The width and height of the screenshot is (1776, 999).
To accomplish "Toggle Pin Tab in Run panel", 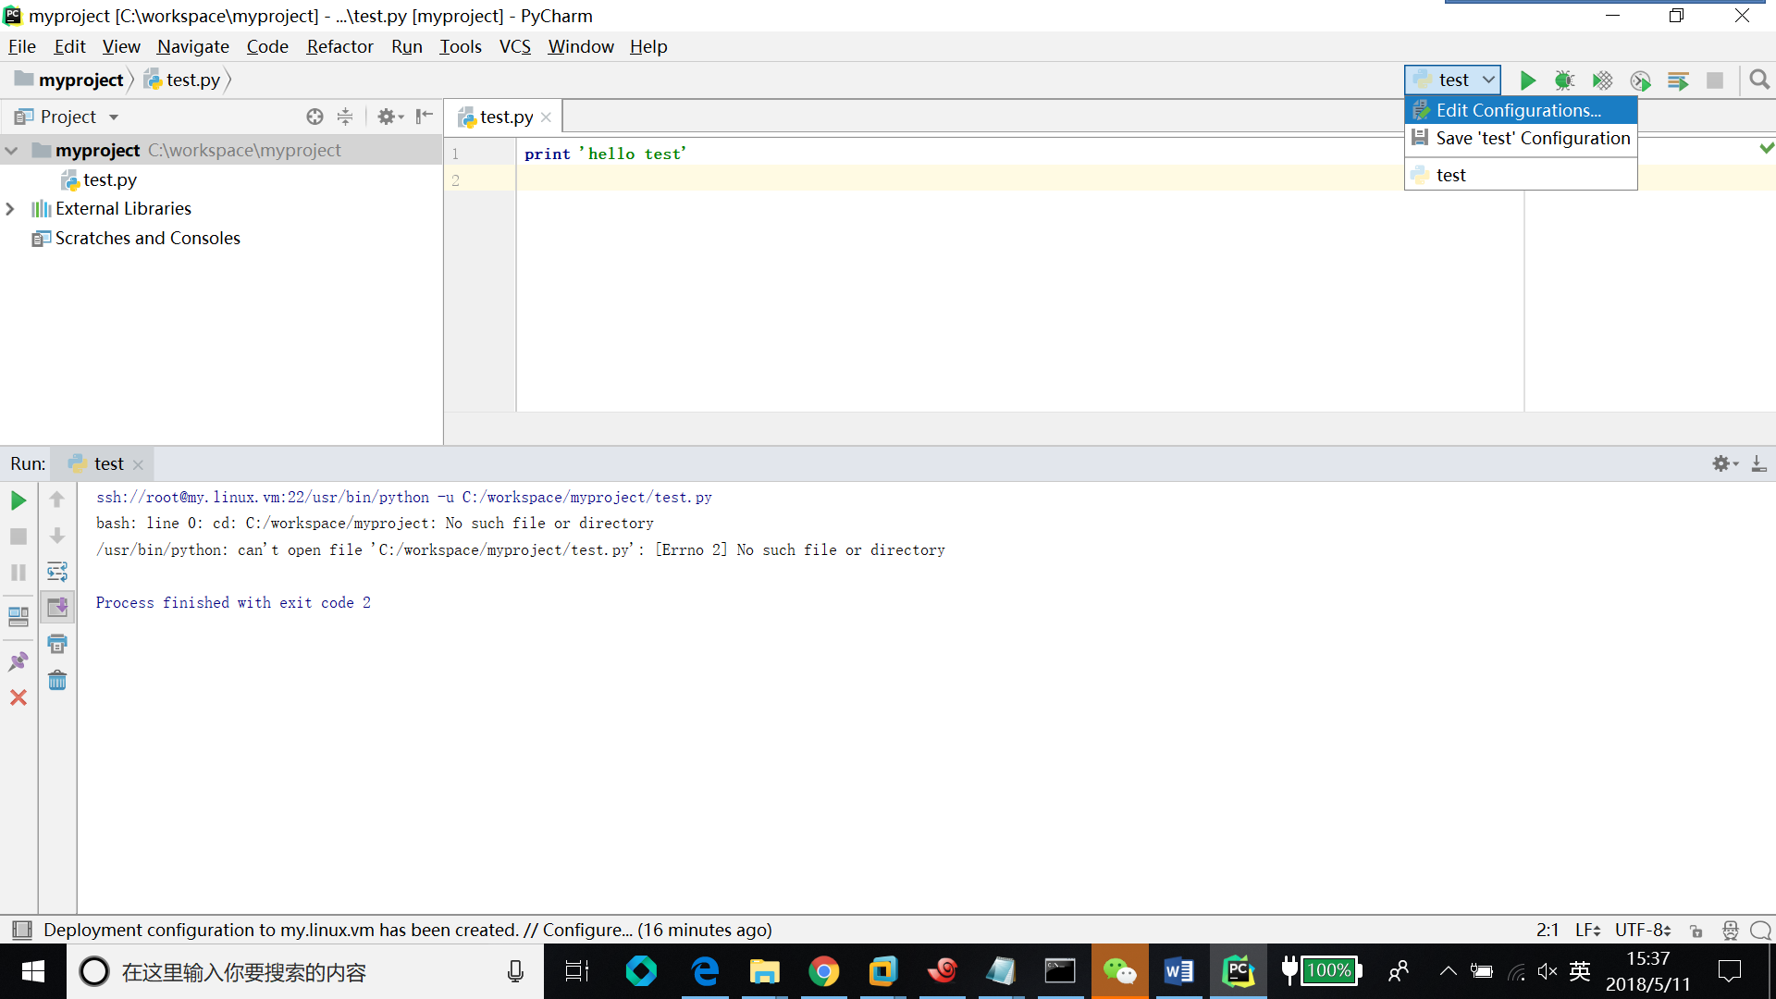I will point(18,661).
